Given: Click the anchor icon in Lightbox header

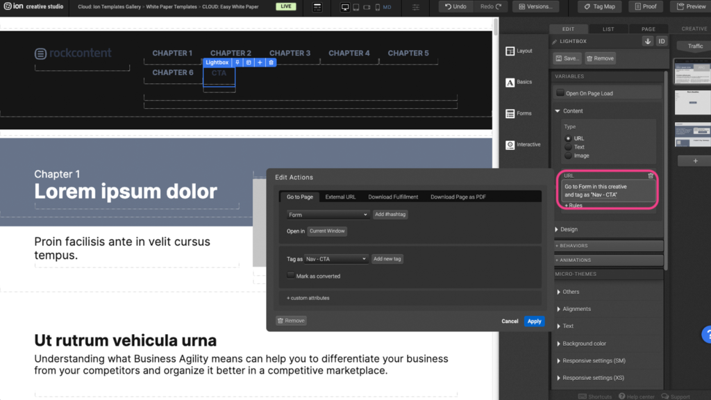Looking at the screenshot, I should coord(648,42).
